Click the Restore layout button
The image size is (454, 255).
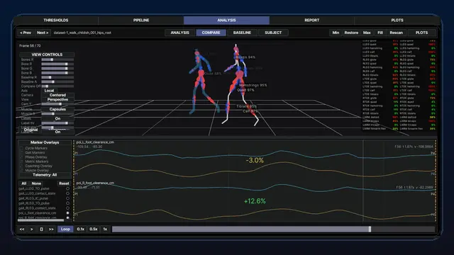[351, 33]
